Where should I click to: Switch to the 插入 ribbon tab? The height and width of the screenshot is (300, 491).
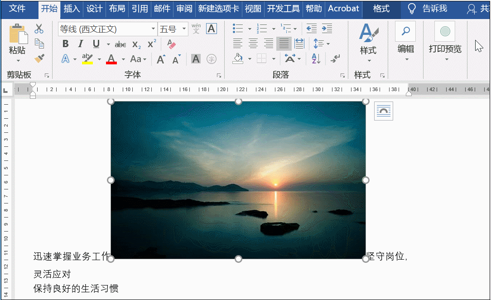[72, 9]
